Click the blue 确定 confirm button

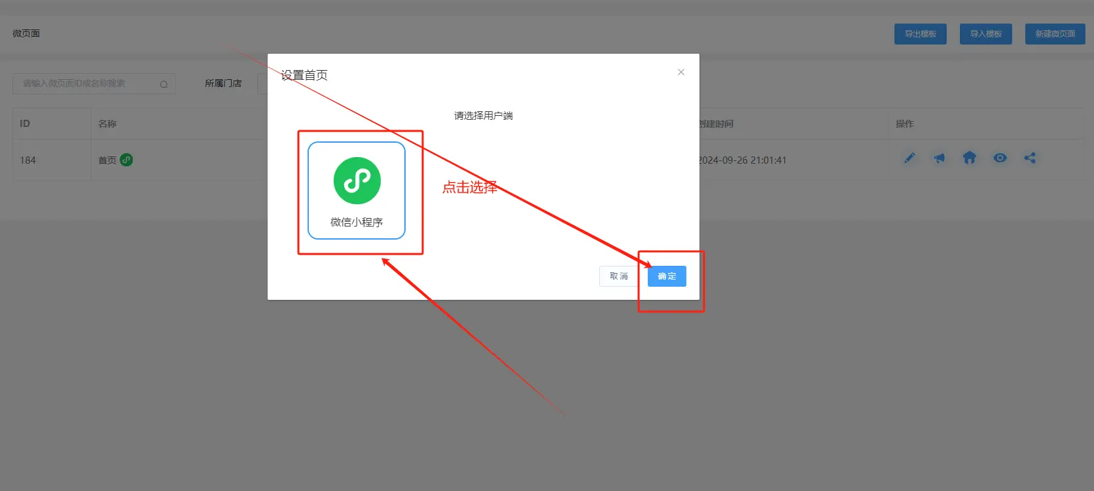tap(667, 276)
